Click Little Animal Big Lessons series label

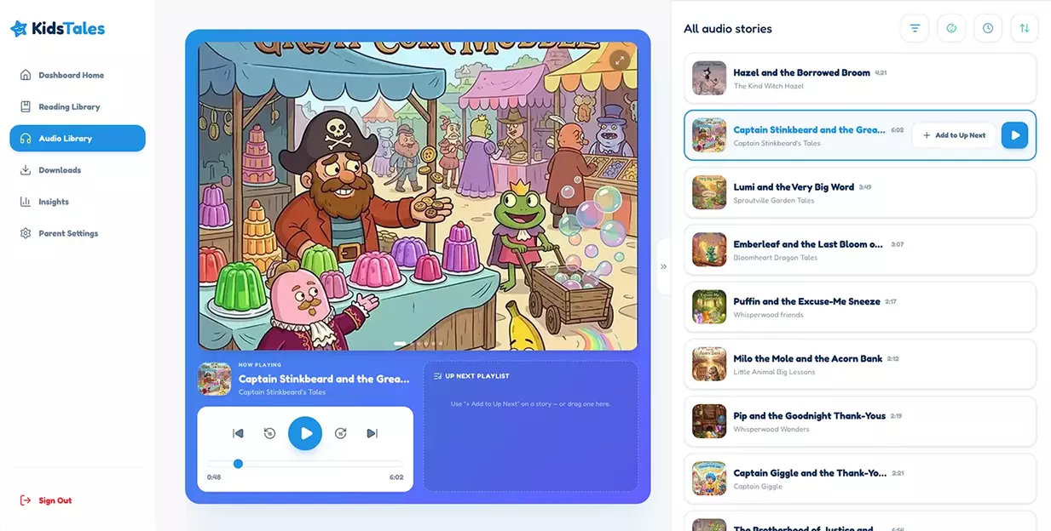(775, 372)
